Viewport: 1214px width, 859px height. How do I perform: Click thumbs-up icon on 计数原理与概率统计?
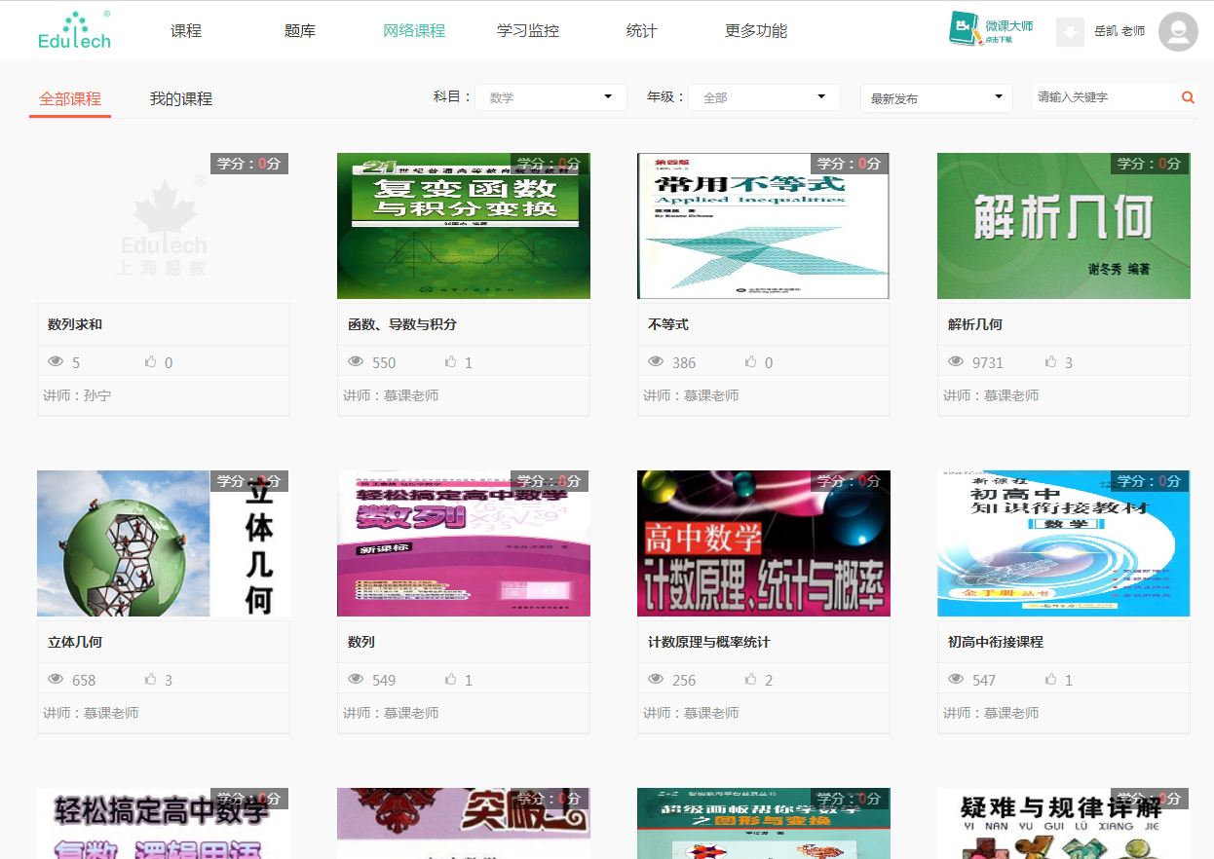(x=751, y=679)
